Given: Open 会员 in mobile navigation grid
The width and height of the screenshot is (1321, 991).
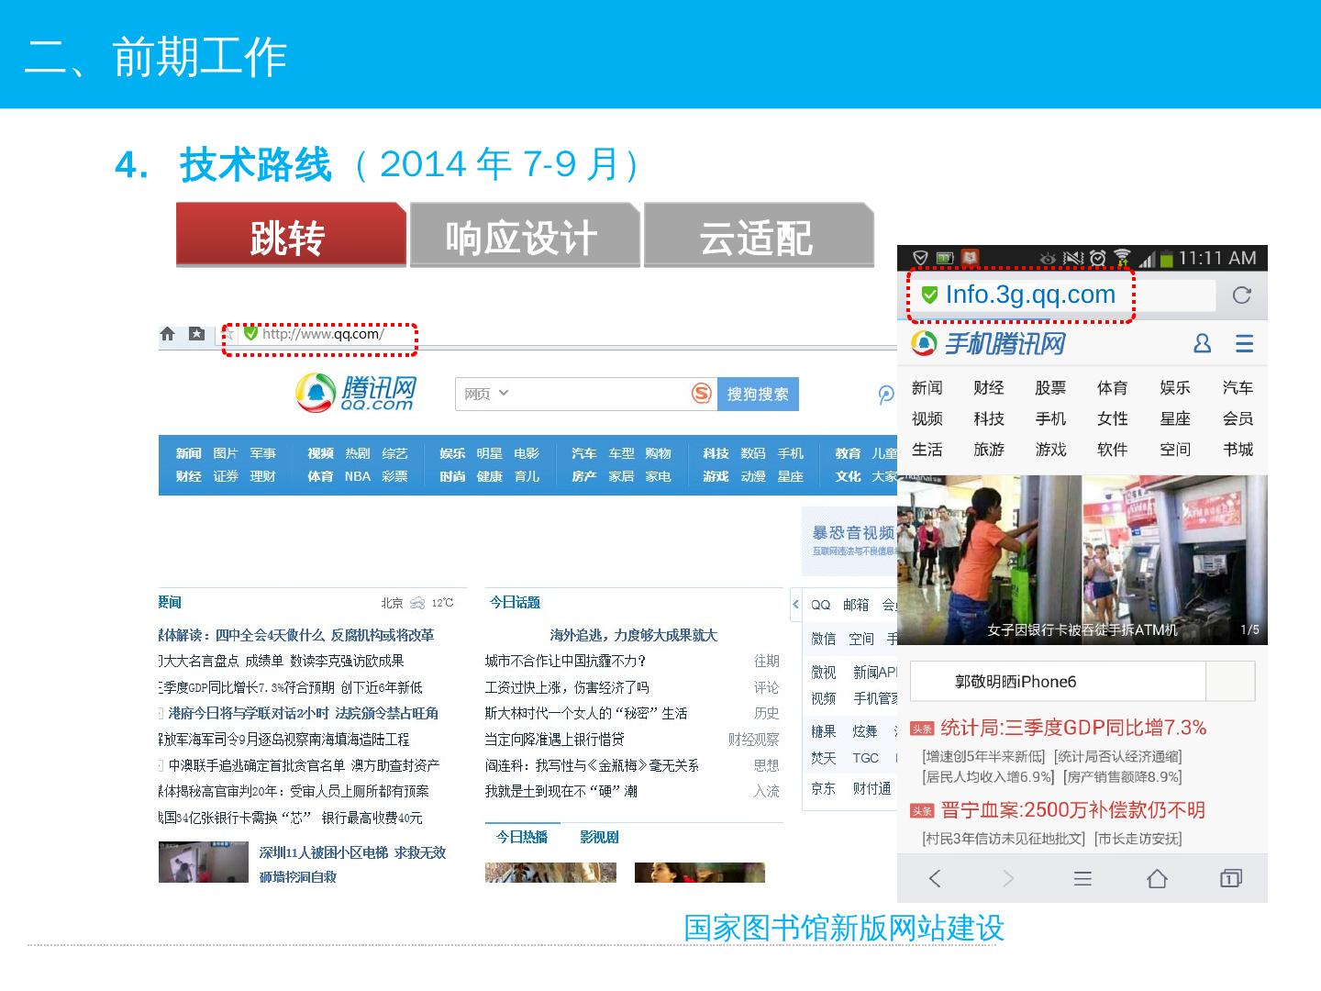Looking at the screenshot, I should pos(1238,419).
